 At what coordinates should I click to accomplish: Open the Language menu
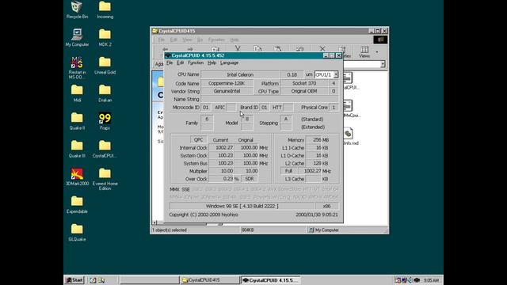tap(229, 63)
